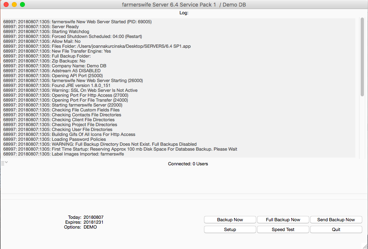The image size is (368, 249).
Task: Select the Full Backup Directory warning line
Action: [100, 145]
